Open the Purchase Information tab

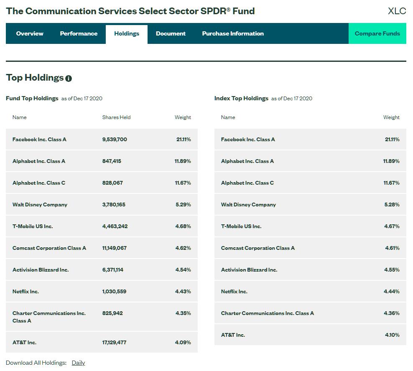tap(233, 33)
